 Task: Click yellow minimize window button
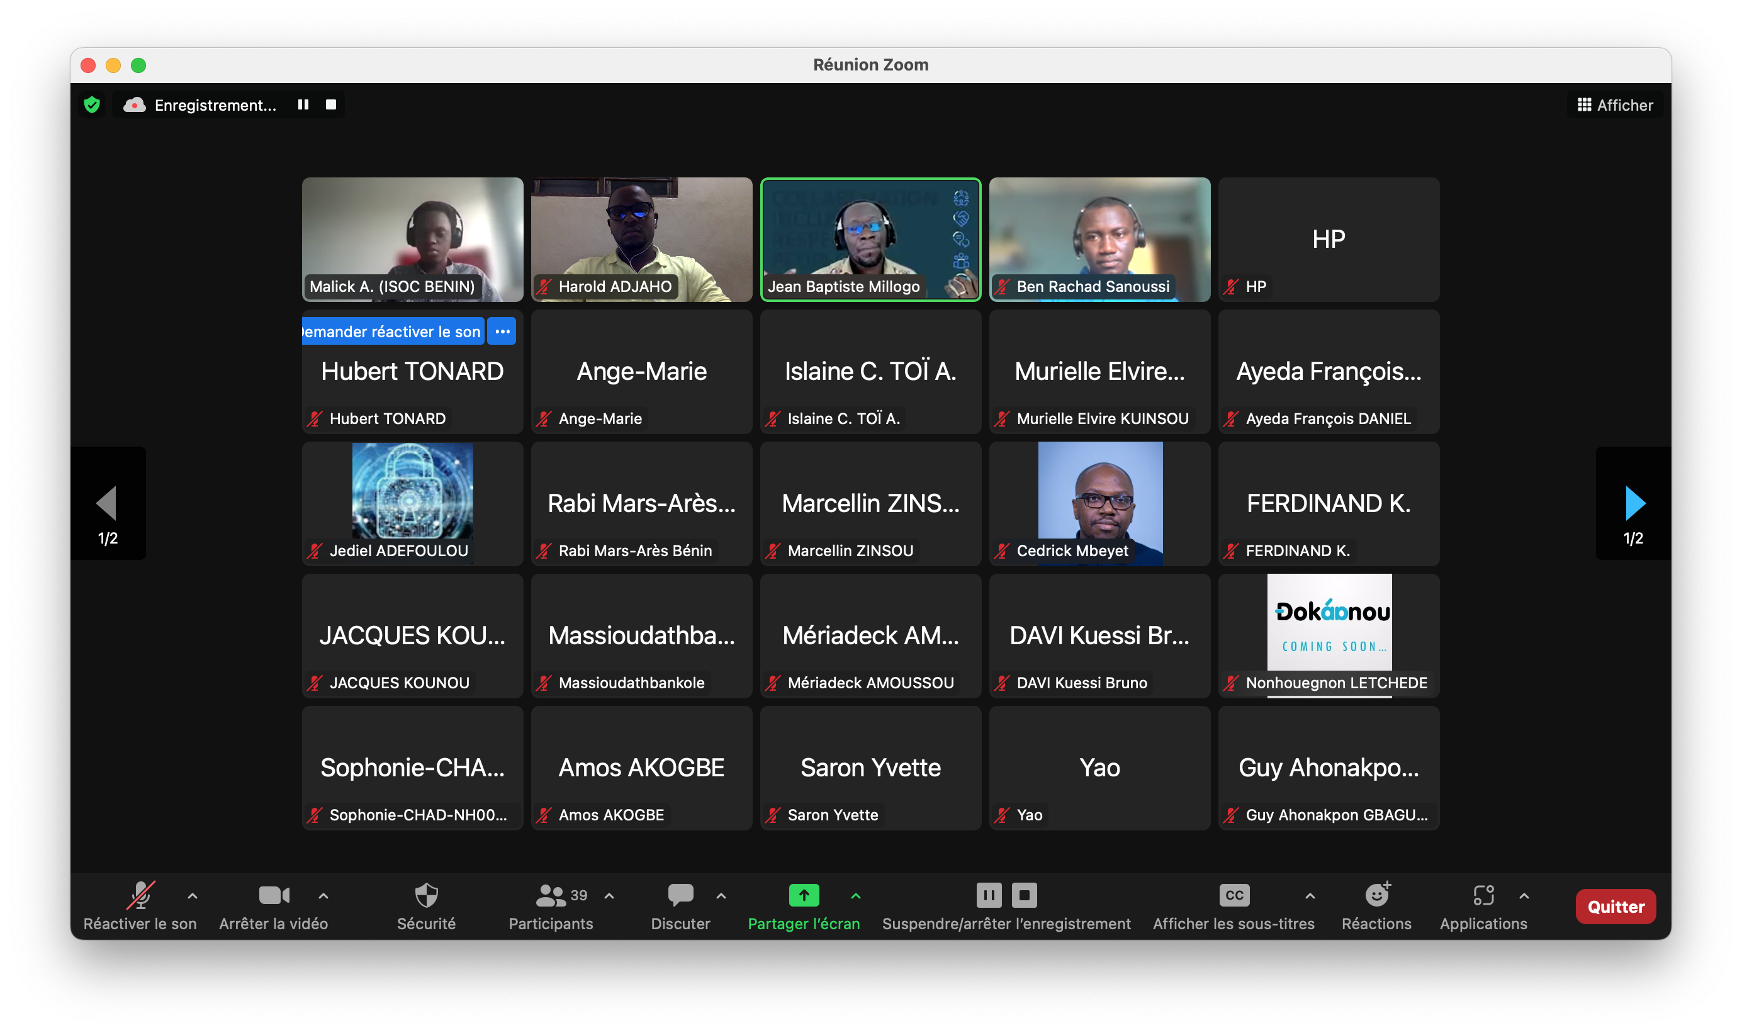(x=113, y=65)
